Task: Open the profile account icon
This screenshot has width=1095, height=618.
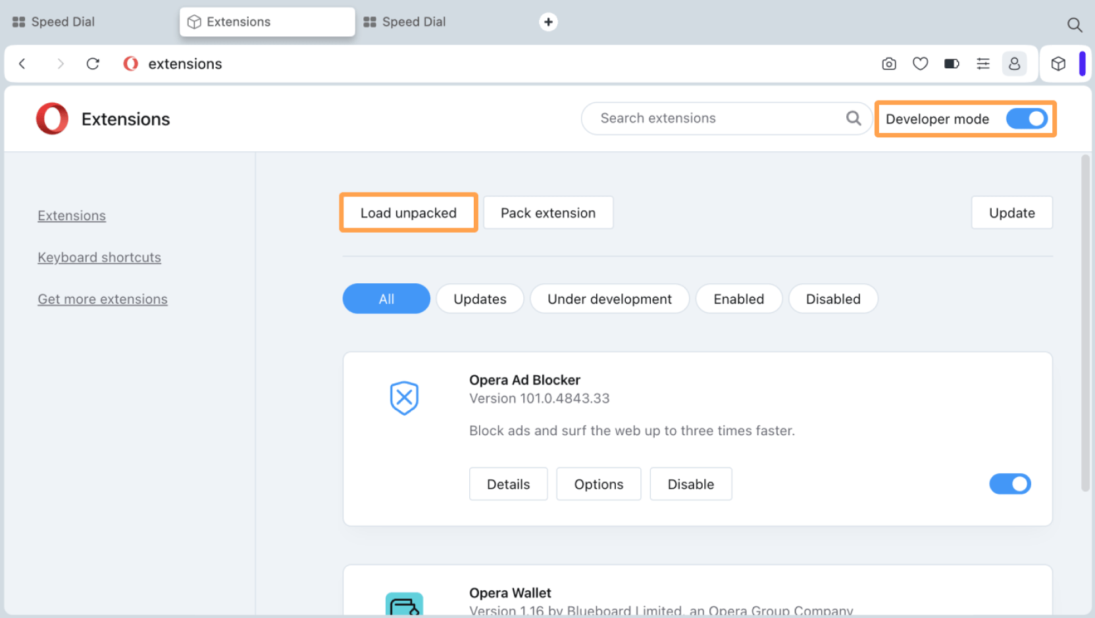Action: click(x=1014, y=64)
